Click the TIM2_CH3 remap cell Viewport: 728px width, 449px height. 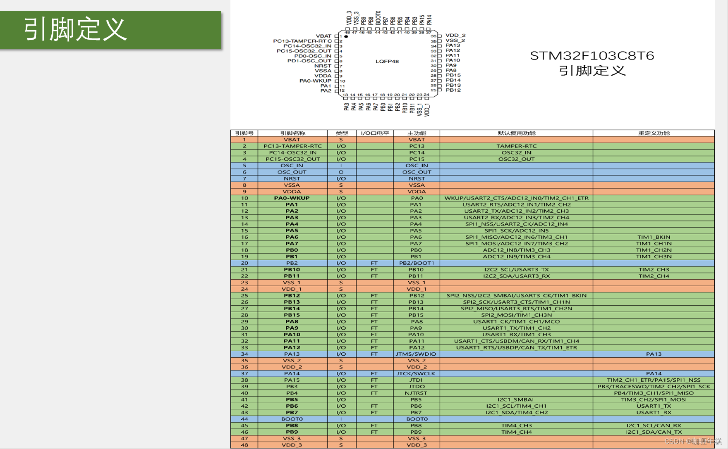[654, 269]
